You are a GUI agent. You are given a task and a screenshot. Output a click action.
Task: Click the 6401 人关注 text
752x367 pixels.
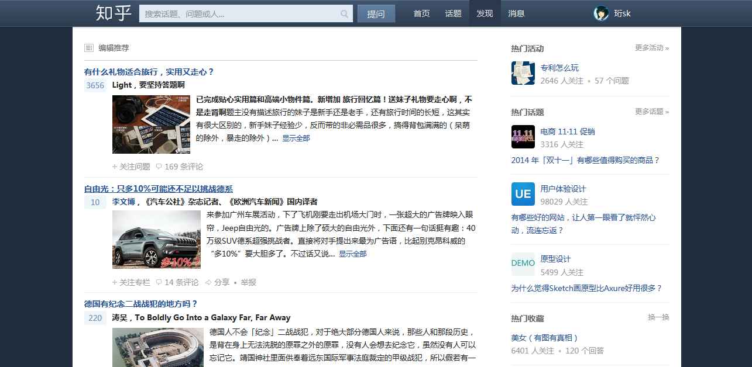coord(533,351)
